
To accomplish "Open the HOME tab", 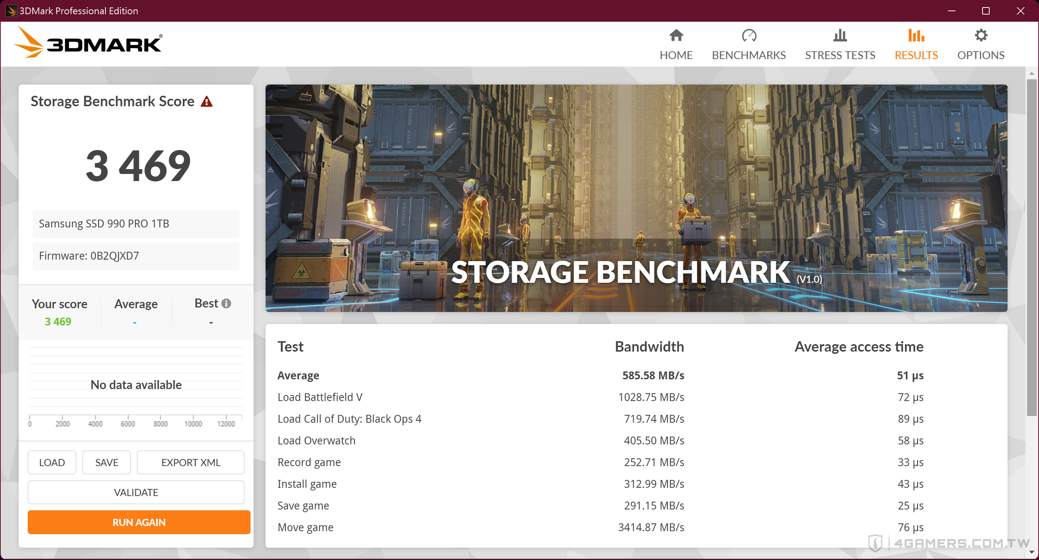I will point(676,44).
